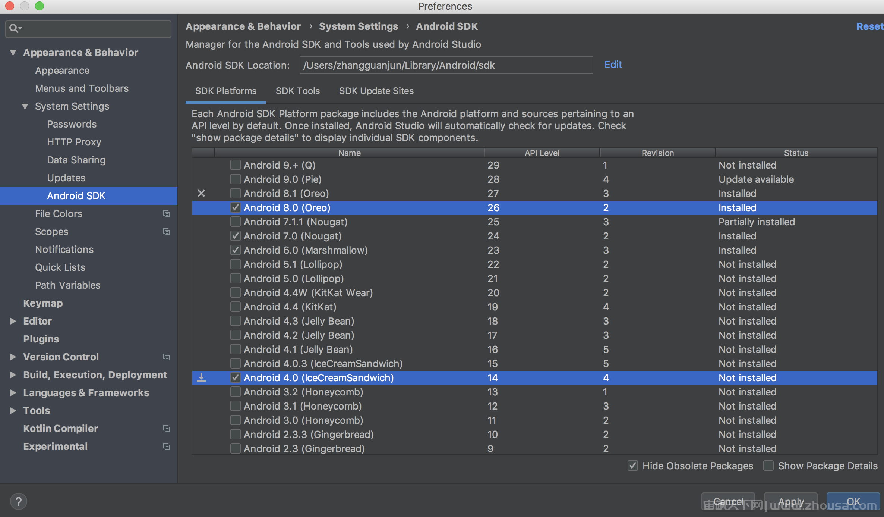884x517 pixels.
Task: Click the Apply button
Action: tap(791, 501)
